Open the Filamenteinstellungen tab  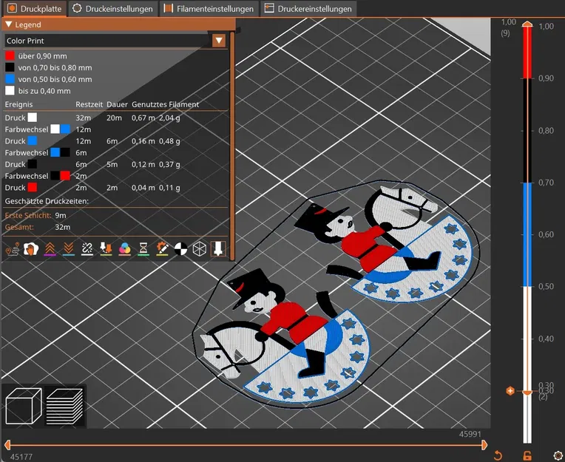(x=209, y=9)
